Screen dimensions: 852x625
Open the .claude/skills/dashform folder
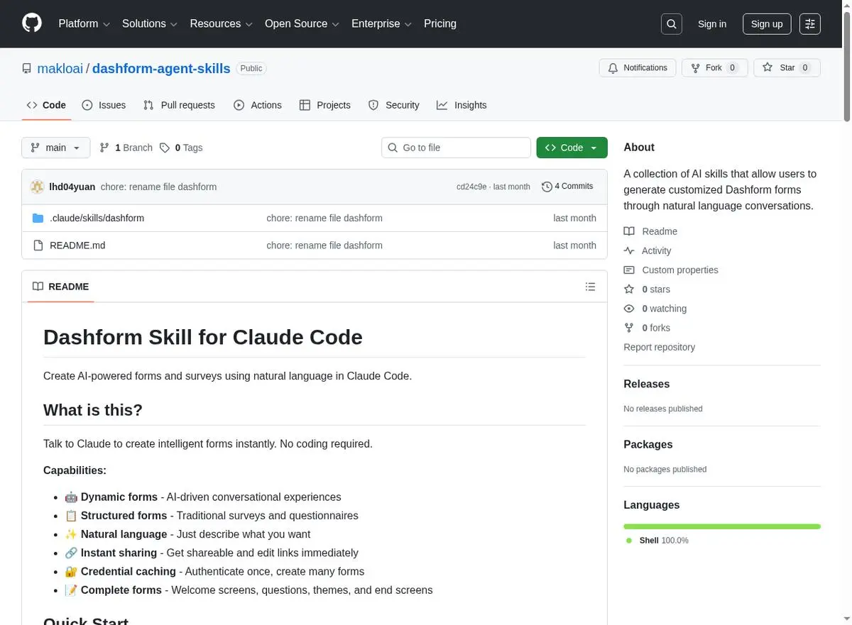click(97, 218)
